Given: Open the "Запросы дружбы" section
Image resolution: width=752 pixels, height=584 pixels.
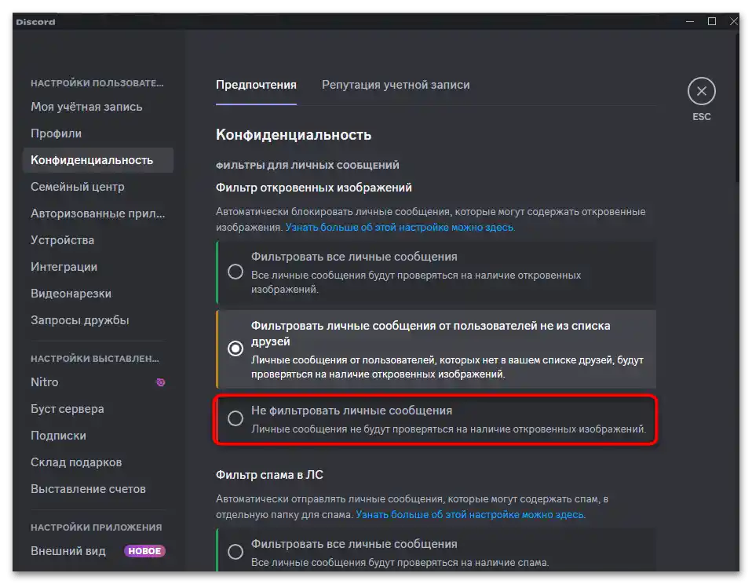Looking at the screenshot, I should (80, 319).
